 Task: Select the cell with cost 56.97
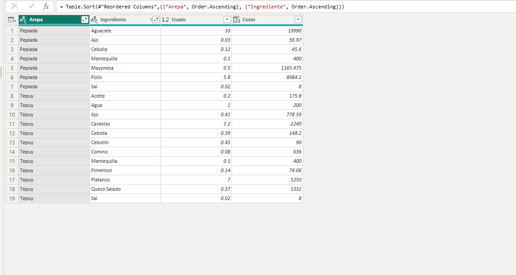[267, 40]
